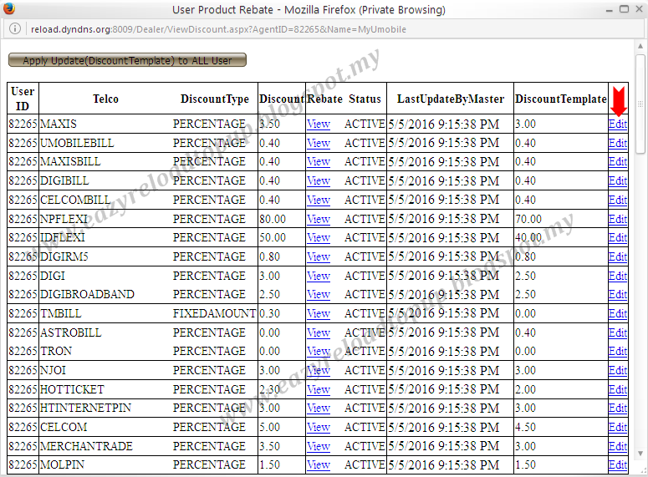Edit the HTINTERNETPIN row
648x477 pixels.
tap(617, 408)
